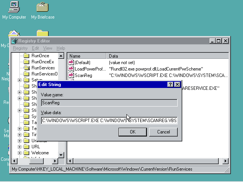Maximize the Registry Editor window
Viewport: 243px width, 182px height.
[x=219, y=41]
